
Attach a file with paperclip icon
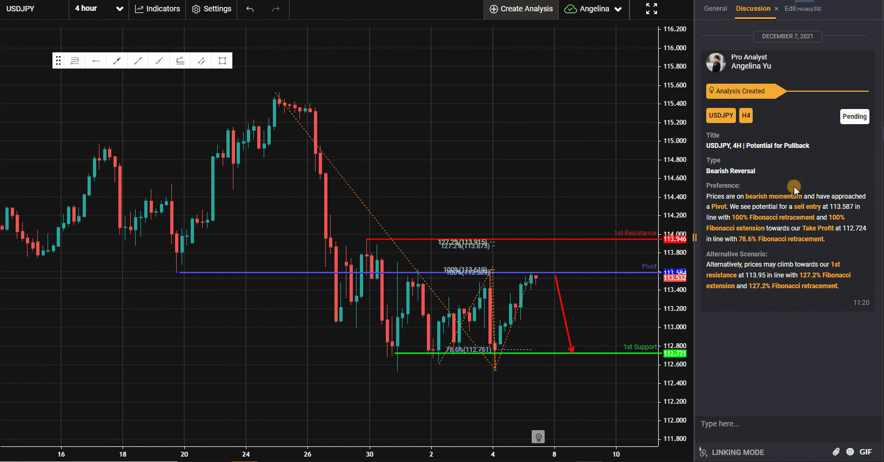(836, 452)
